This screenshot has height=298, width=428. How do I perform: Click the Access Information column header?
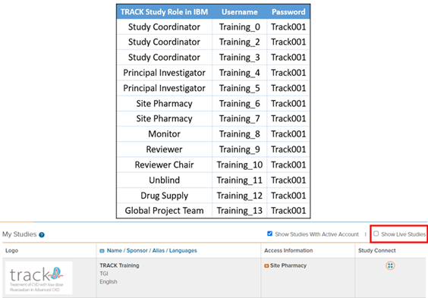click(288, 250)
